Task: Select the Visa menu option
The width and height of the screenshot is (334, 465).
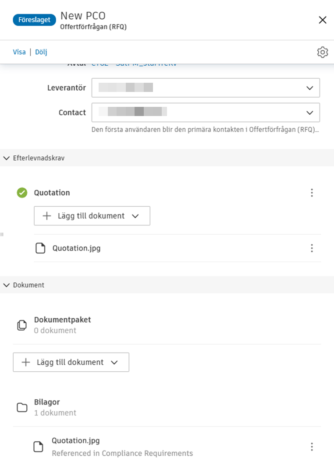Action: 19,52
